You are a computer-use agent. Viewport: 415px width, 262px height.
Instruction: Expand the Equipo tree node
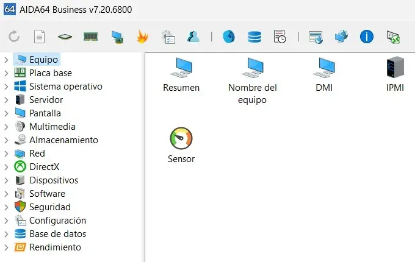click(x=6, y=60)
